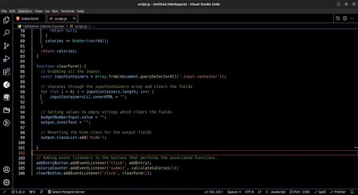
Task: Click Ln 102, Col 1 cursor position
Action: (213, 192)
